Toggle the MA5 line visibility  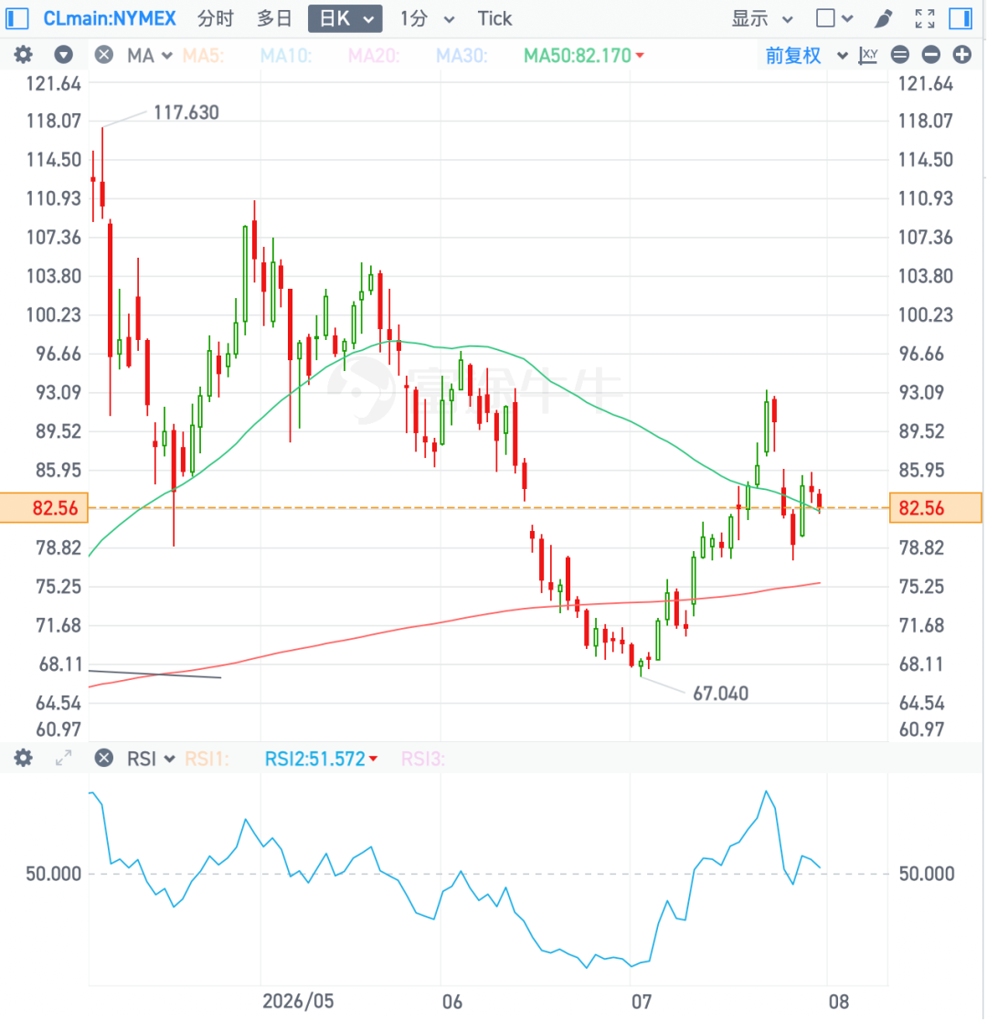203,55
